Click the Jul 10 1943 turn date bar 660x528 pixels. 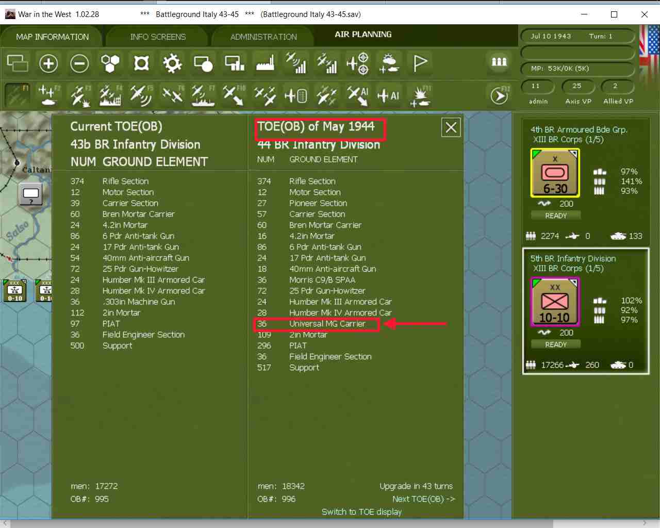click(577, 36)
